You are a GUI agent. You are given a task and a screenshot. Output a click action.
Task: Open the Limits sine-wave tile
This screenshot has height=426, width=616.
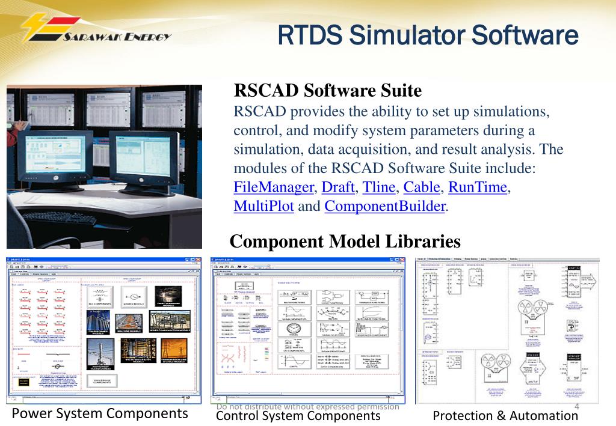point(294,362)
